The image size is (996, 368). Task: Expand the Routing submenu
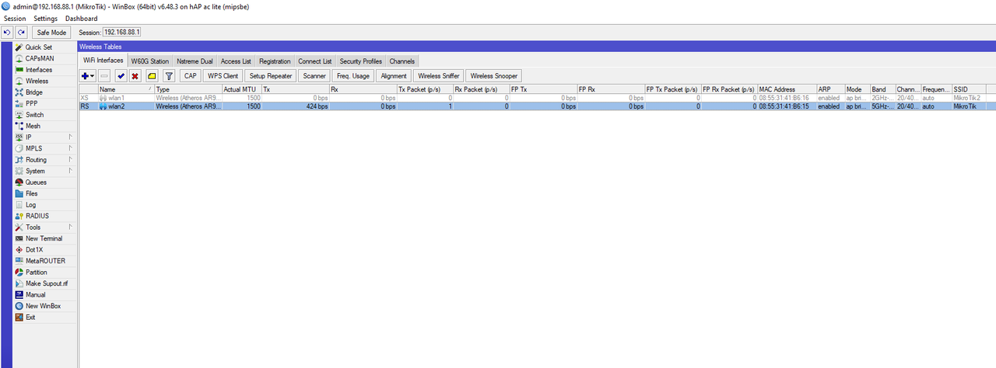pyautogui.click(x=45, y=160)
